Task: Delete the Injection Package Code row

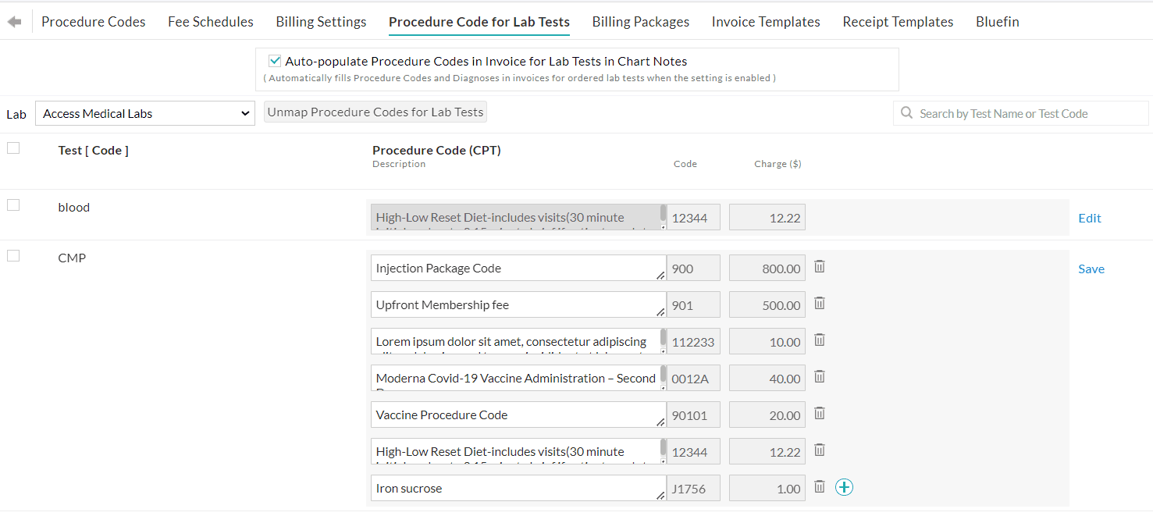Action: tap(819, 266)
